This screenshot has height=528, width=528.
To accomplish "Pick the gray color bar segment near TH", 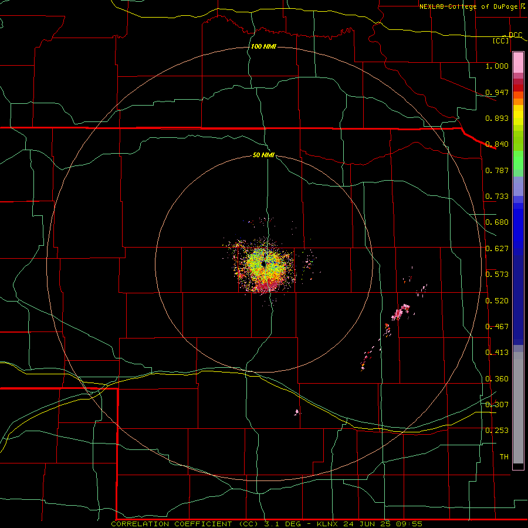I will click(518, 408).
